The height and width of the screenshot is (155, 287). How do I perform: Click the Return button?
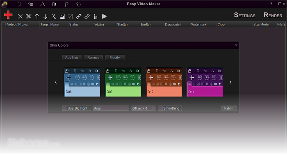[229, 108]
